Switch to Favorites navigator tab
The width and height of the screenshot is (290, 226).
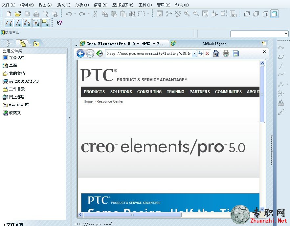tap(36, 44)
